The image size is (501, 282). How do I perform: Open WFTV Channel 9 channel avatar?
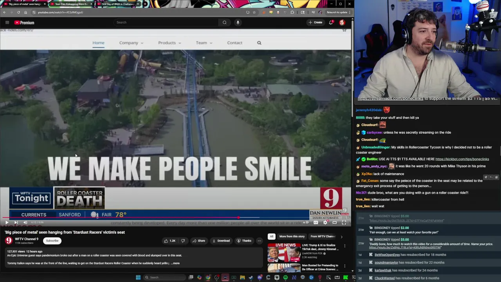(x=9, y=240)
